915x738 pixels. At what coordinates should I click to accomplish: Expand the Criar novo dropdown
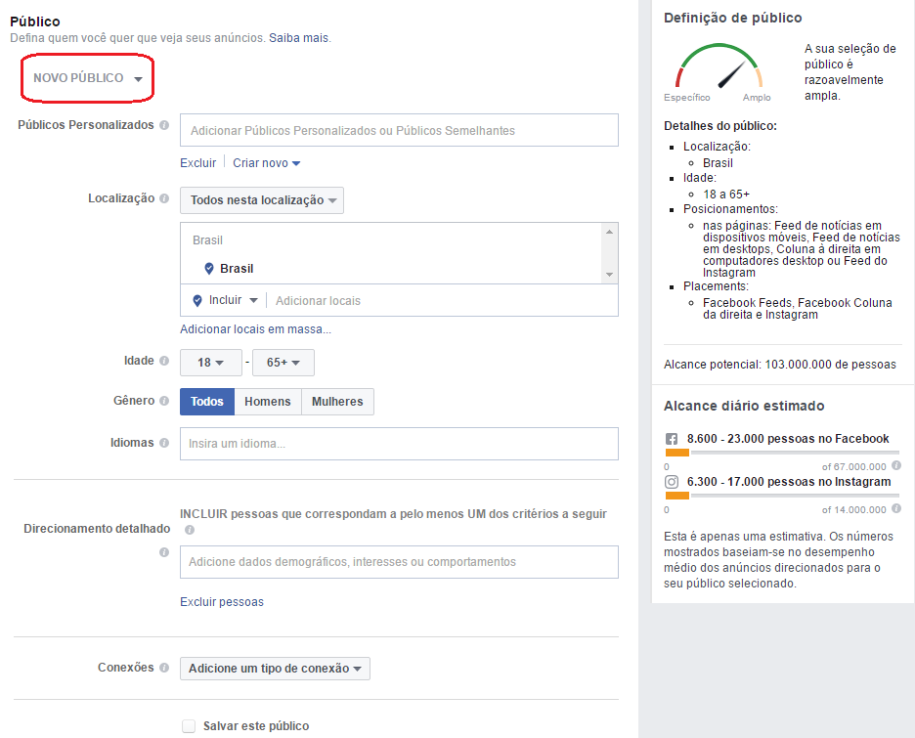point(266,162)
